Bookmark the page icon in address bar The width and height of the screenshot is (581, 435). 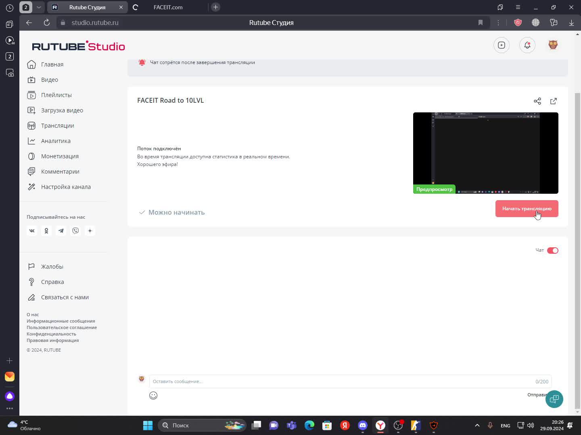481,23
